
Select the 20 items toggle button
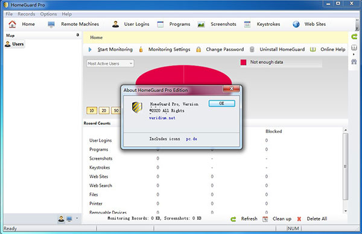click(x=104, y=111)
